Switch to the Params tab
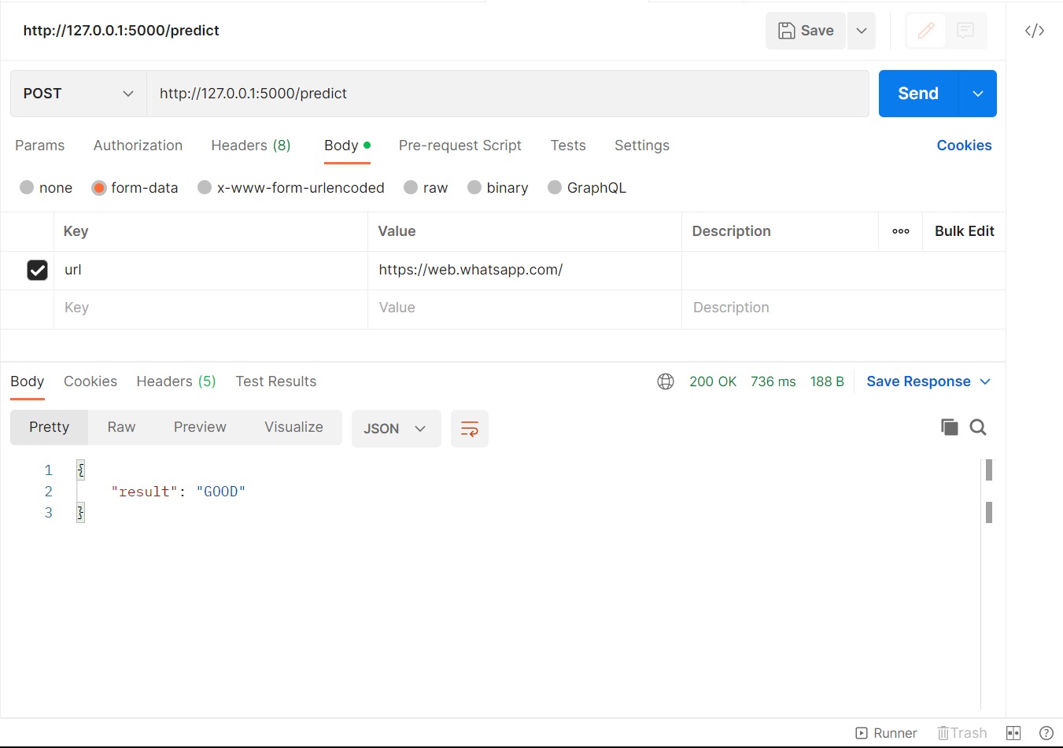This screenshot has width=1063, height=748. [x=40, y=146]
